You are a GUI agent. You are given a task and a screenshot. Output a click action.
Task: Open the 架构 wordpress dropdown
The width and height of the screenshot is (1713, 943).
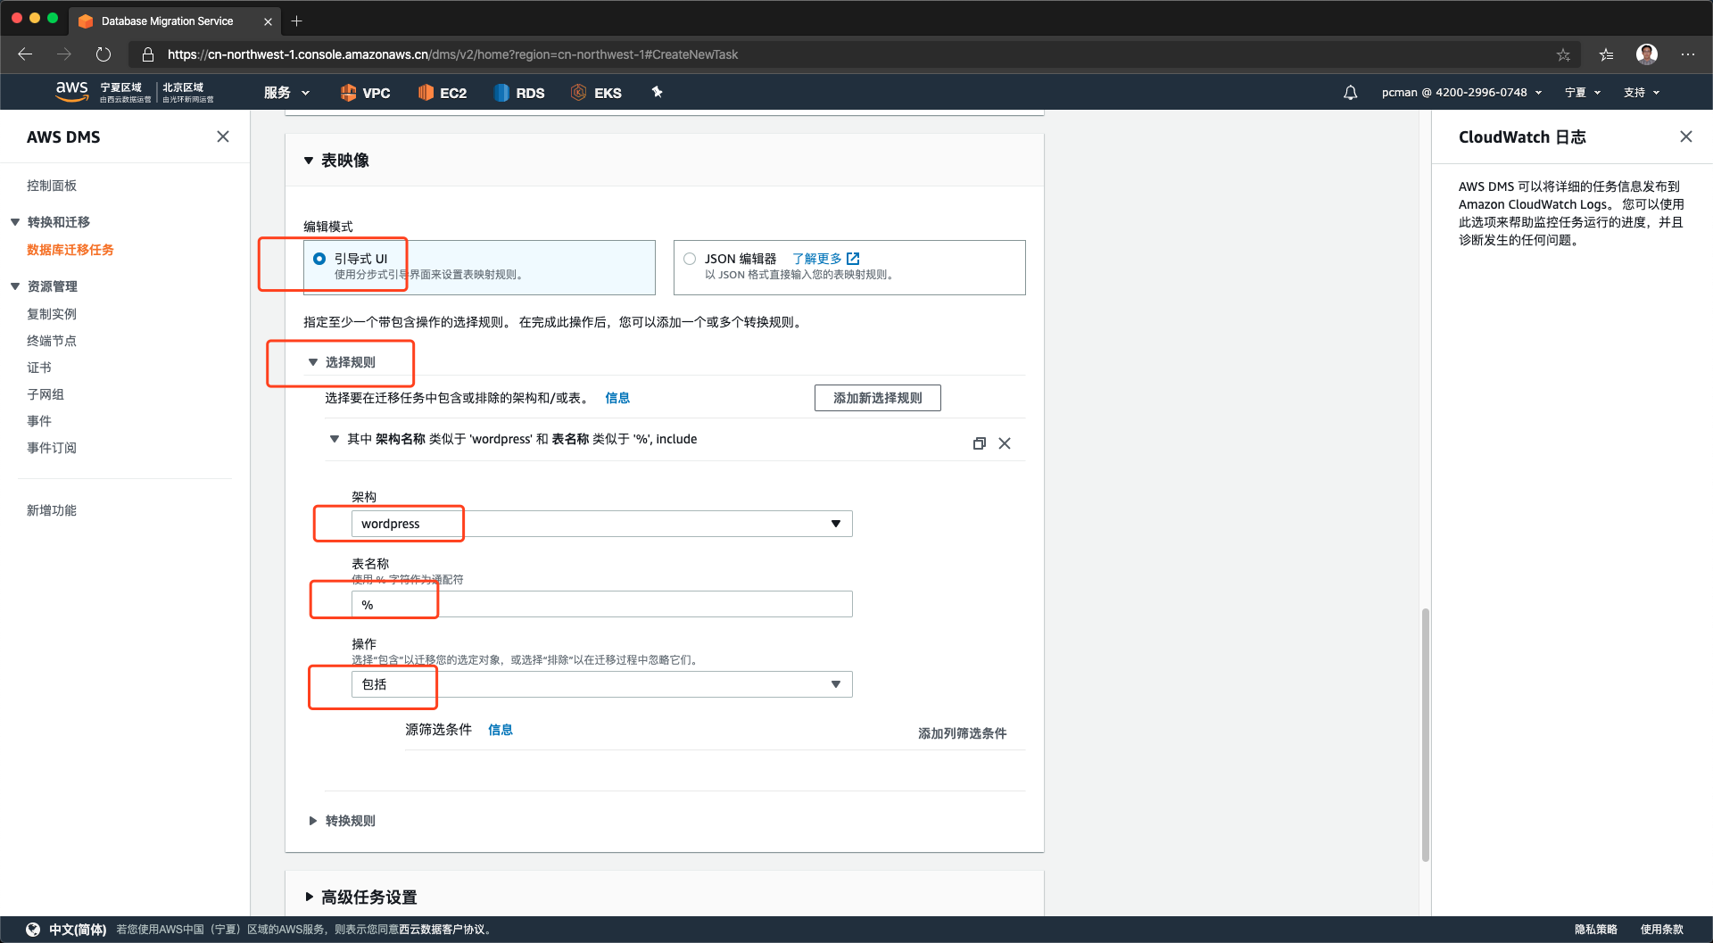[601, 524]
